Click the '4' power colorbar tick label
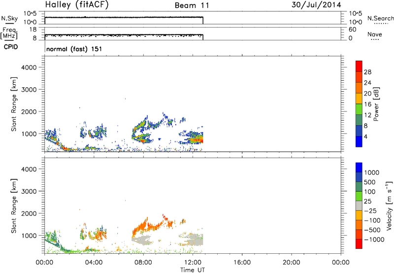Viewport: 394px width, 273px height. pyautogui.click(x=365, y=136)
